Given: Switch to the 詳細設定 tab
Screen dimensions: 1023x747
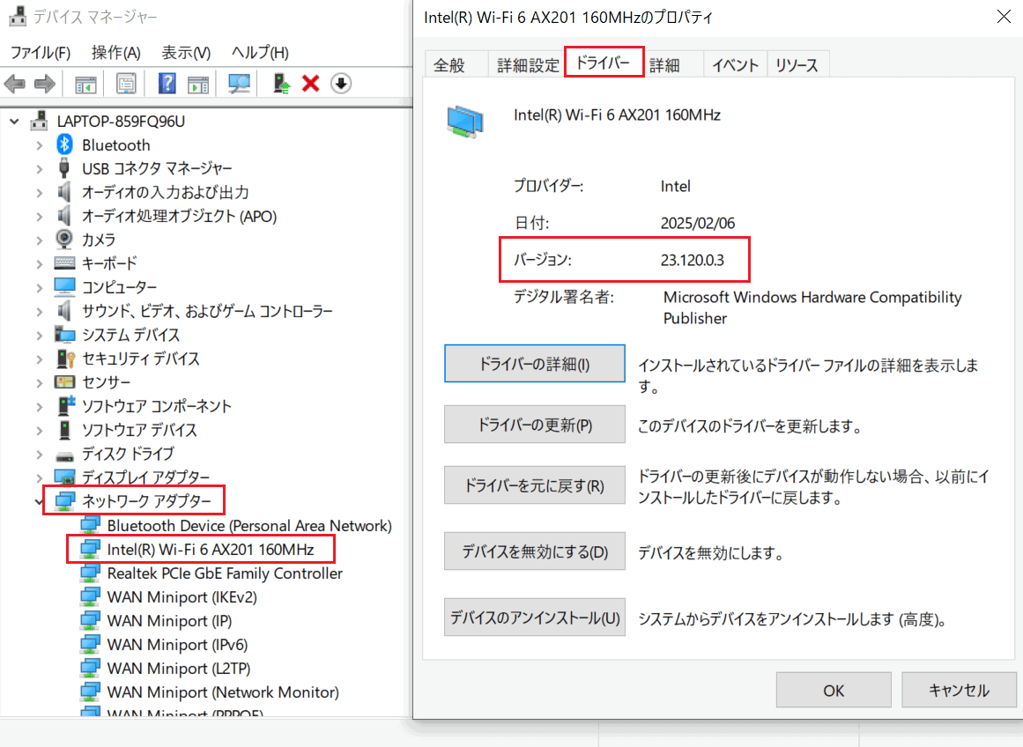Looking at the screenshot, I should 528,64.
